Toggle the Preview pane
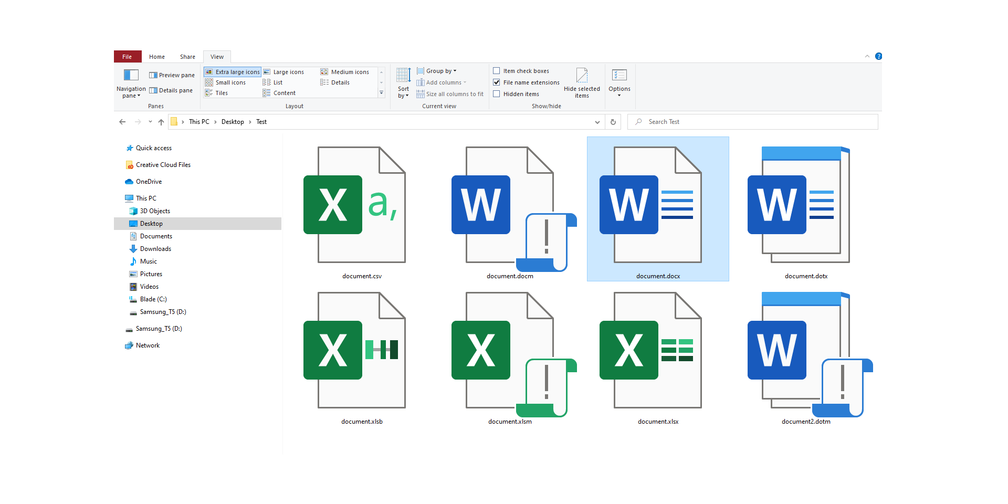This screenshot has height=504, width=1008. pos(172,75)
